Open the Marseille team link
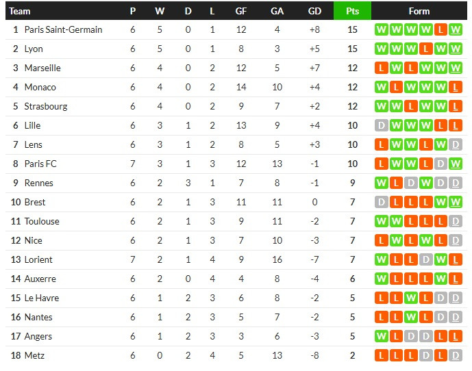The image size is (472, 371). [42, 68]
